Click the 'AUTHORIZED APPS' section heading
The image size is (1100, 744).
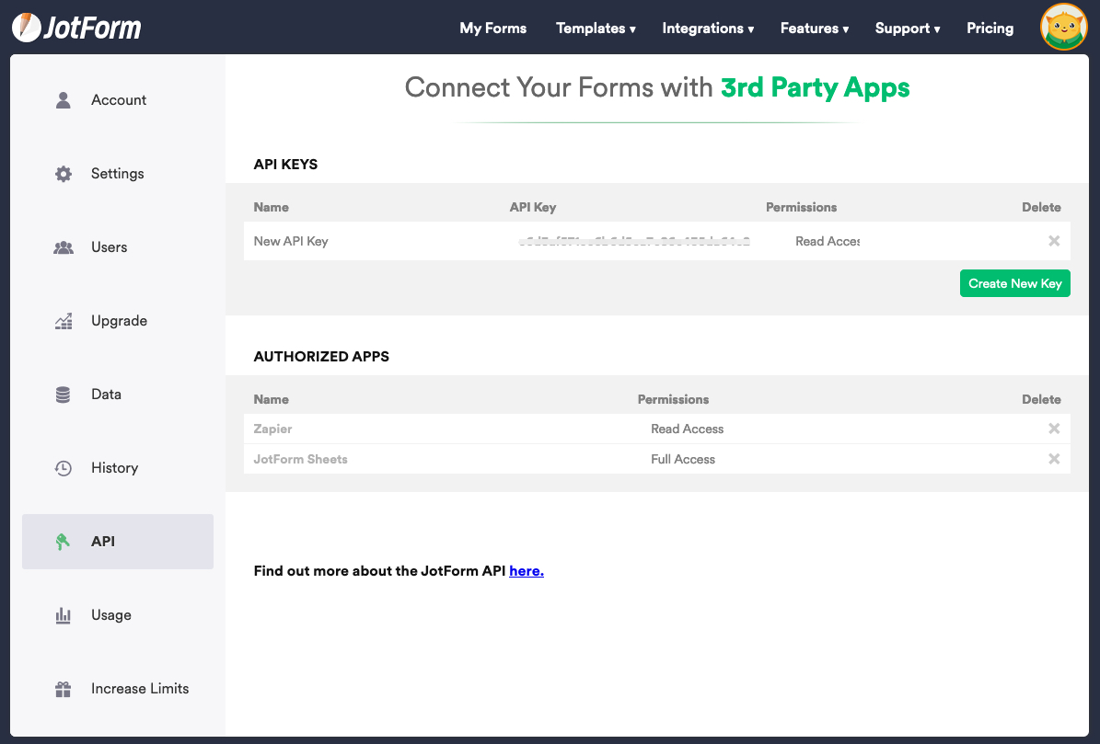point(321,356)
